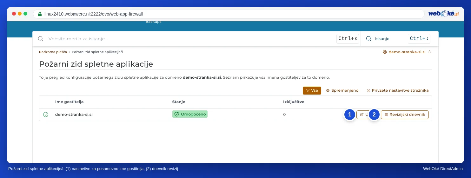The width and height of the screenshot is (471, 178).
Task: Open the Iskanje search button
Action: [382, 39]
